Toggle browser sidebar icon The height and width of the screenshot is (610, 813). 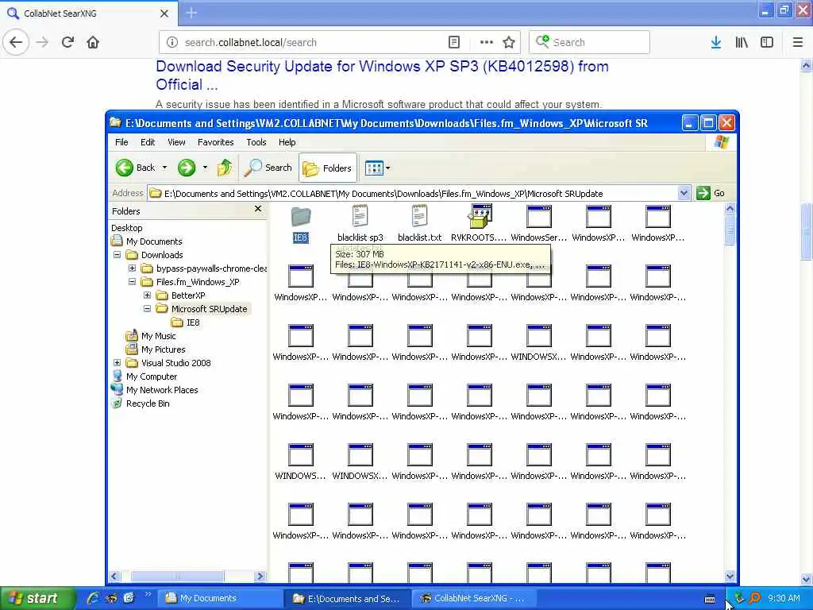point(767,42)
